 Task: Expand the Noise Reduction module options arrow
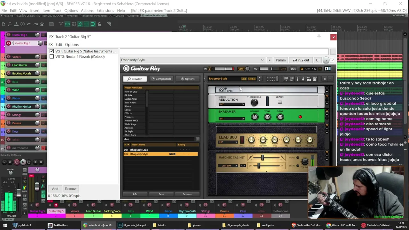pos(327,104)
